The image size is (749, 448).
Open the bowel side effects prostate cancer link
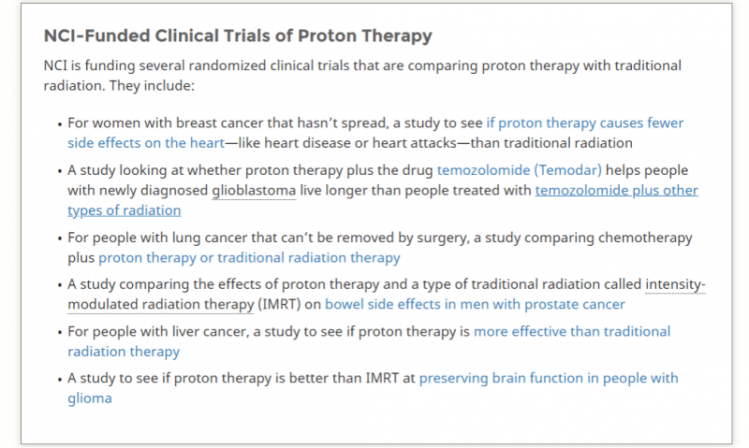[475, 304]
